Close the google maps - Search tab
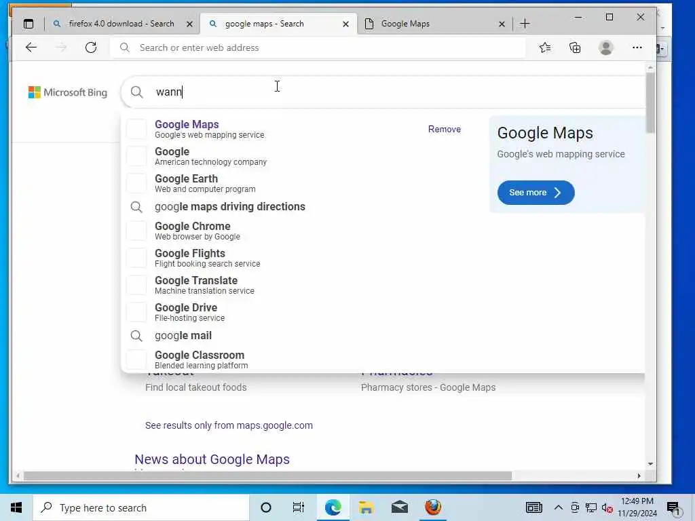Viewport: 695px width, 521px height. 345,24
